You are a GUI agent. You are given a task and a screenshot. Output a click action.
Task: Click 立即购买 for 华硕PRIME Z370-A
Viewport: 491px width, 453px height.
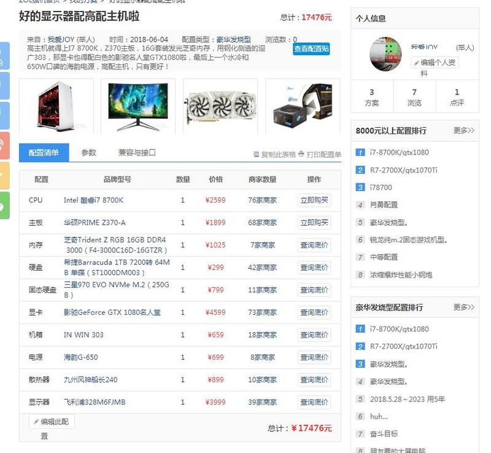coord(314,223)
